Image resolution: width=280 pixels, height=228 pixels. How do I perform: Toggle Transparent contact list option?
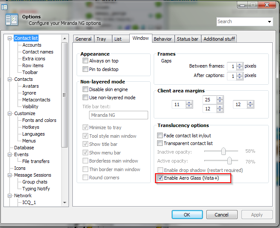coord(161,143)
